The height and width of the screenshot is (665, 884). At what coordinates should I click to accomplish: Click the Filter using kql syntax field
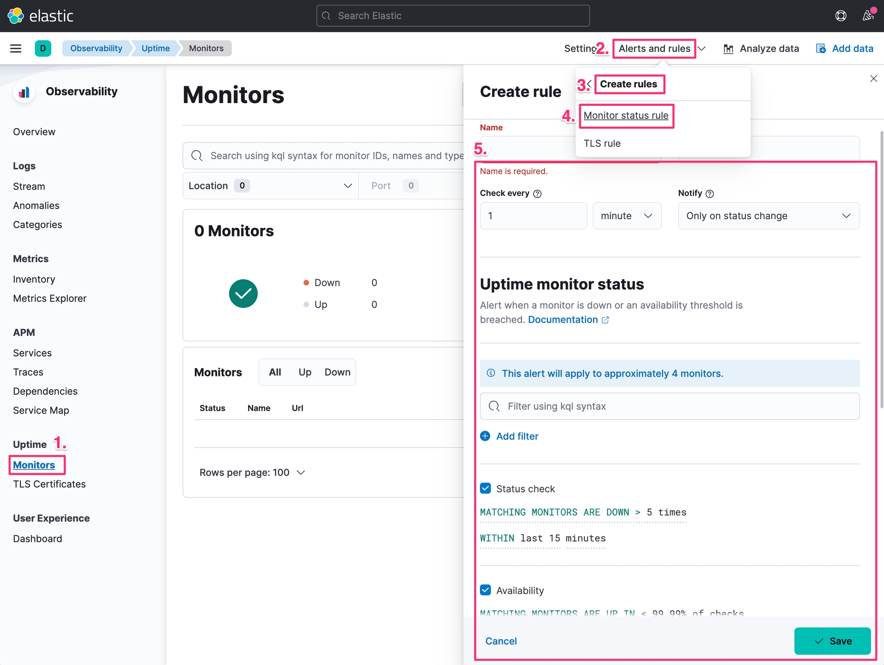click(x=670, y=406)
